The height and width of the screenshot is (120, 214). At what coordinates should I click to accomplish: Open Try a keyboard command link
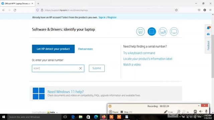[x=139, y=53]
